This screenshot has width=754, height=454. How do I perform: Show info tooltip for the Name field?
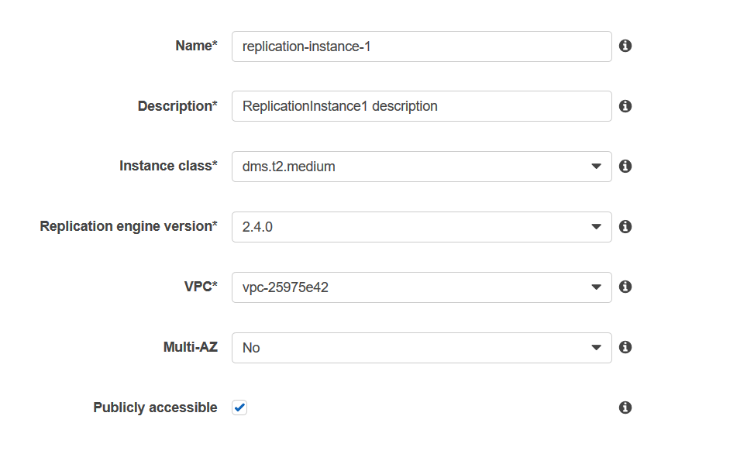[625, 46]
